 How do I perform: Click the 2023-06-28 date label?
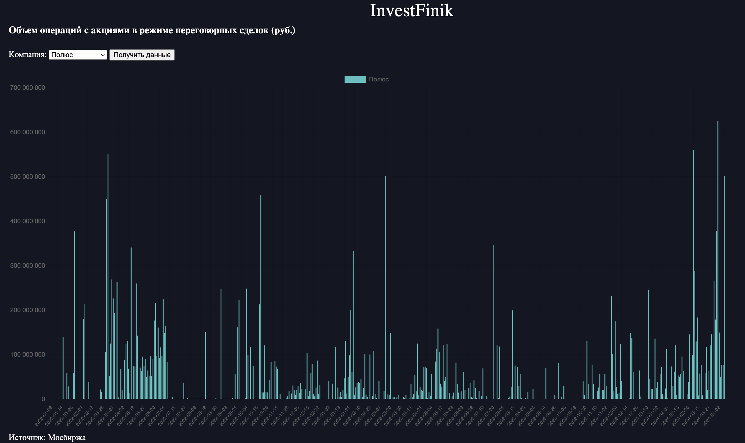(465, 416)
